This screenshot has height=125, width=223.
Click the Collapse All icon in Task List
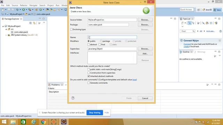click(x=211, y=23)
